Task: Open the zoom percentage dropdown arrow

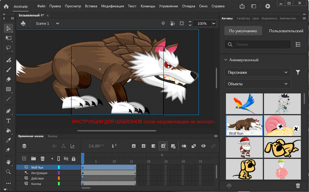Action: [x=214, y=24]
